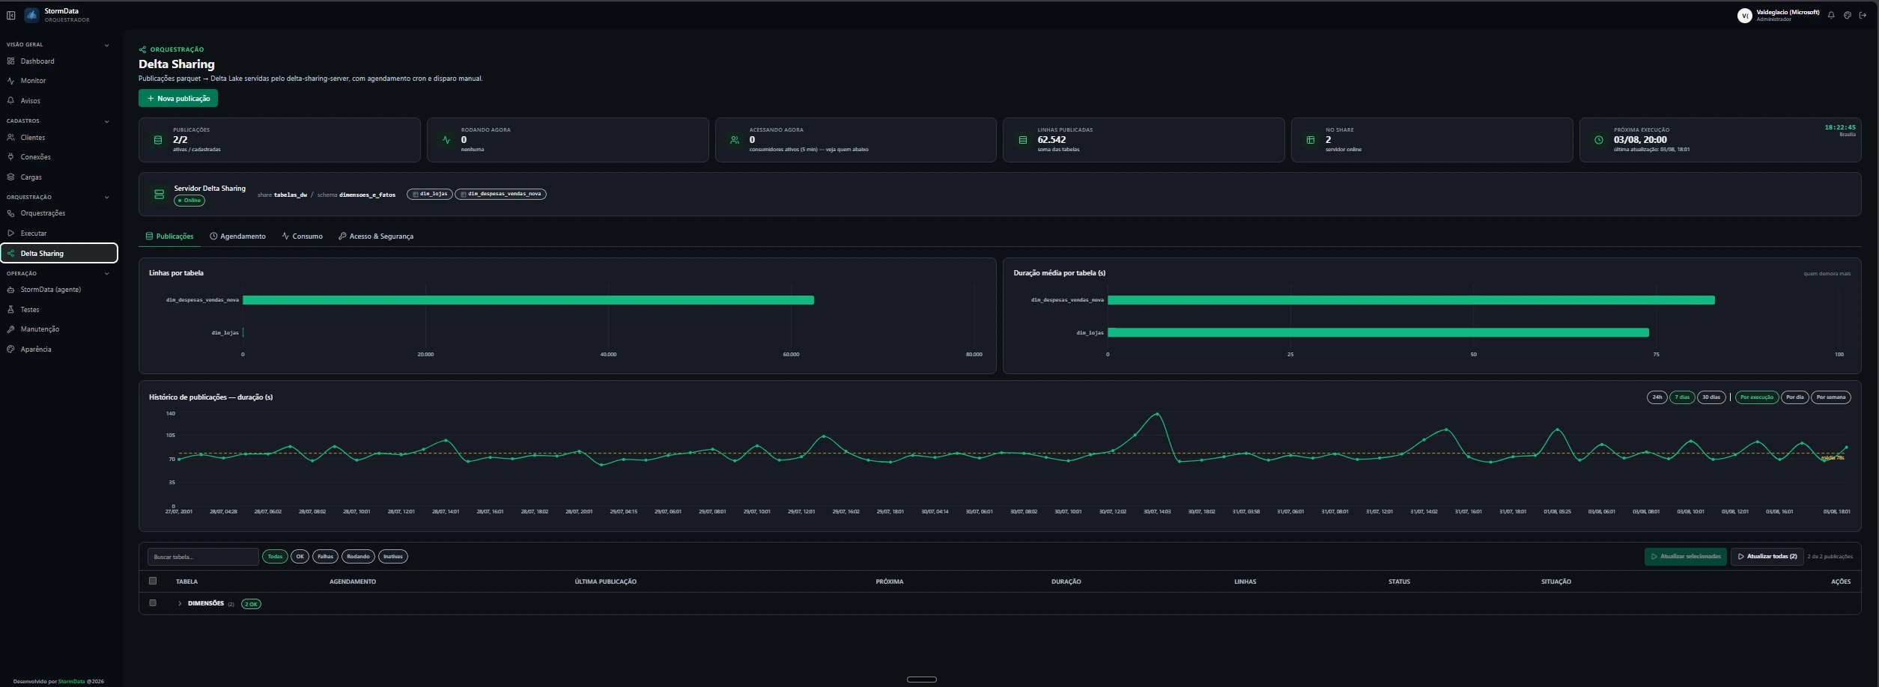Click the dim_lojas bar in Duração média chart
Viewport: 1879px width, 687px height.
pos(1378,333)
